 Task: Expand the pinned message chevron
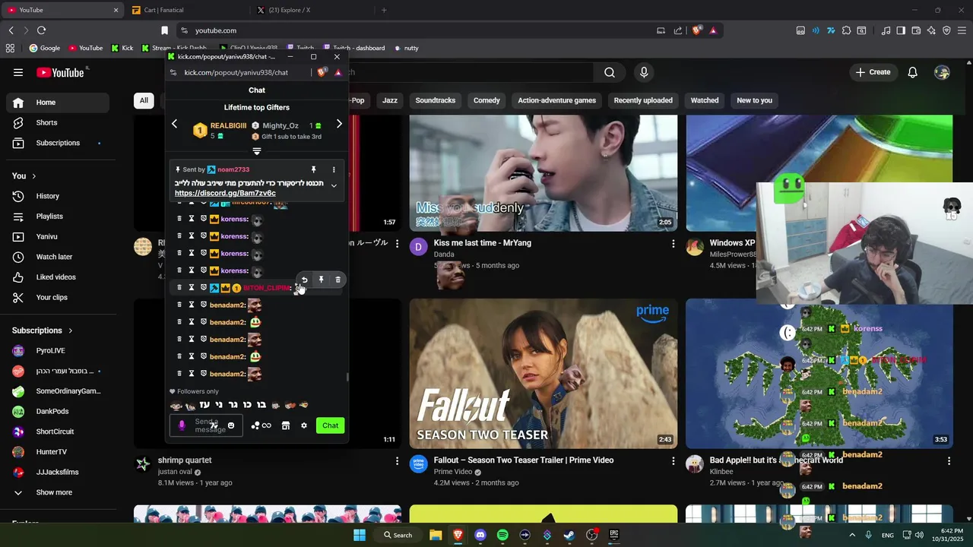[334, 185]
